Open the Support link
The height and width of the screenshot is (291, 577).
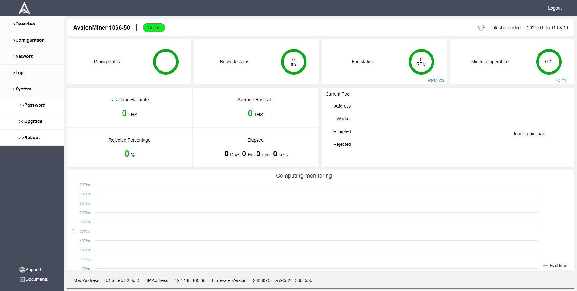coord(33,270)
